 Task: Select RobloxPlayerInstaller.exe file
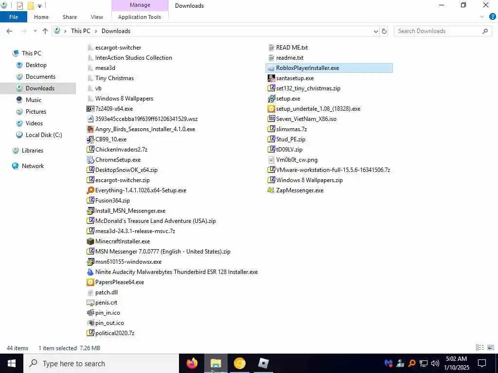[329, 68]
